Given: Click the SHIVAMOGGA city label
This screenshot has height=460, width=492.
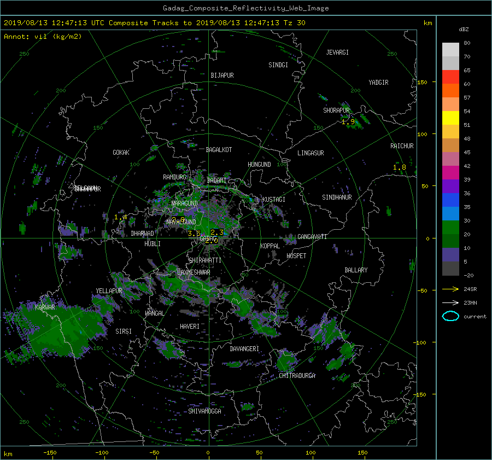Looking at the screenshot, I should 204,411.
